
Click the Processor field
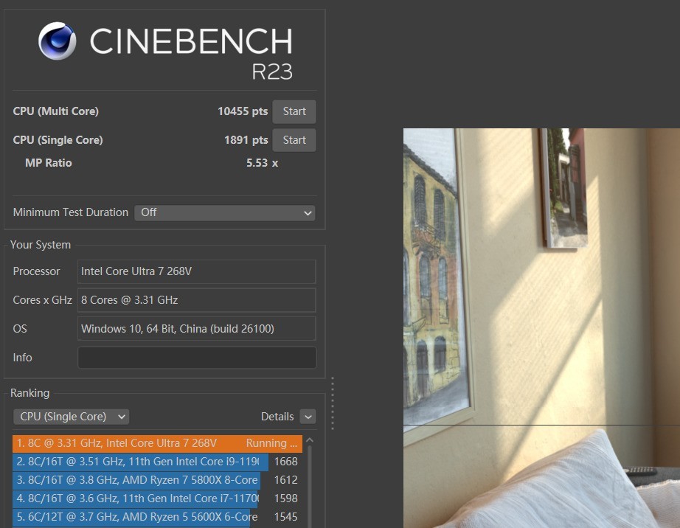(x=196, y=271)
